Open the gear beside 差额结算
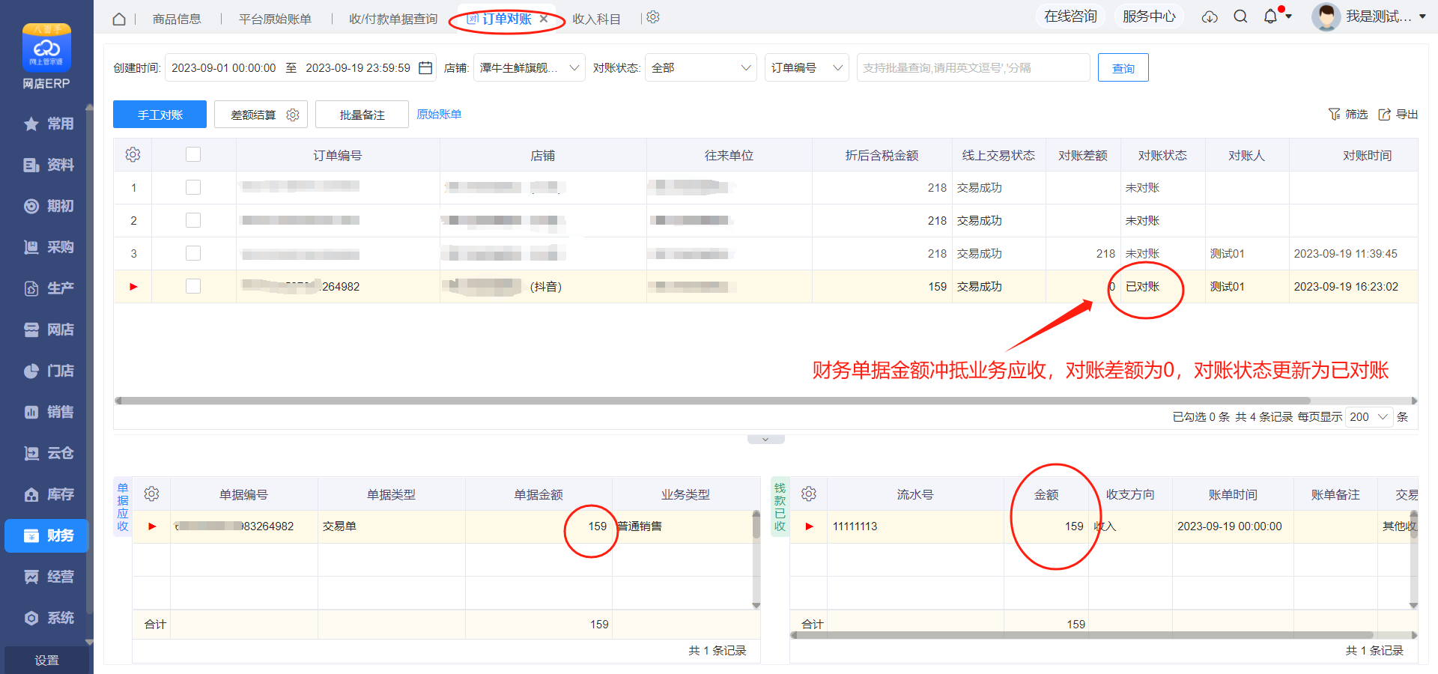The image size is (1438, 674). 293,115
